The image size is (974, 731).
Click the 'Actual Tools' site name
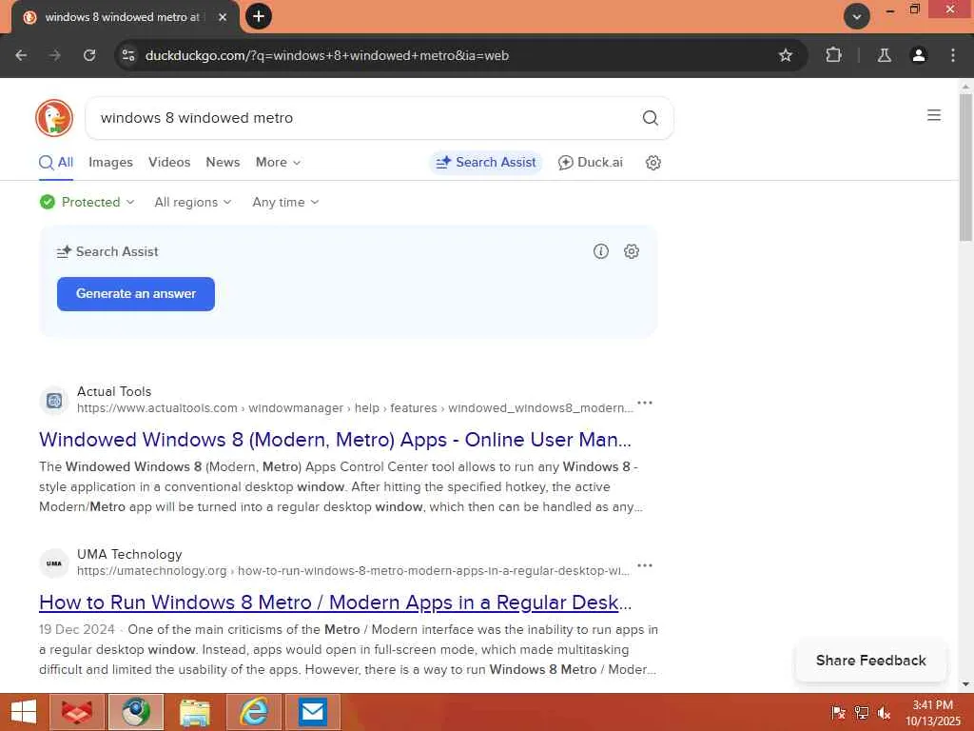coord(114,391)
